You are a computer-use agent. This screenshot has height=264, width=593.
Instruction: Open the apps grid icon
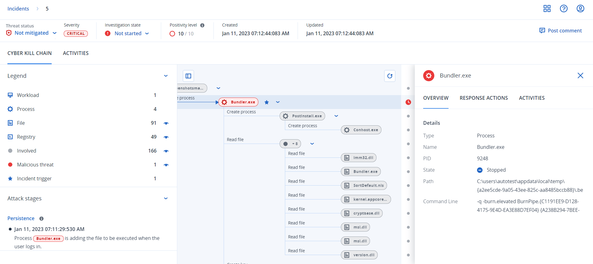tap(547, 9)
